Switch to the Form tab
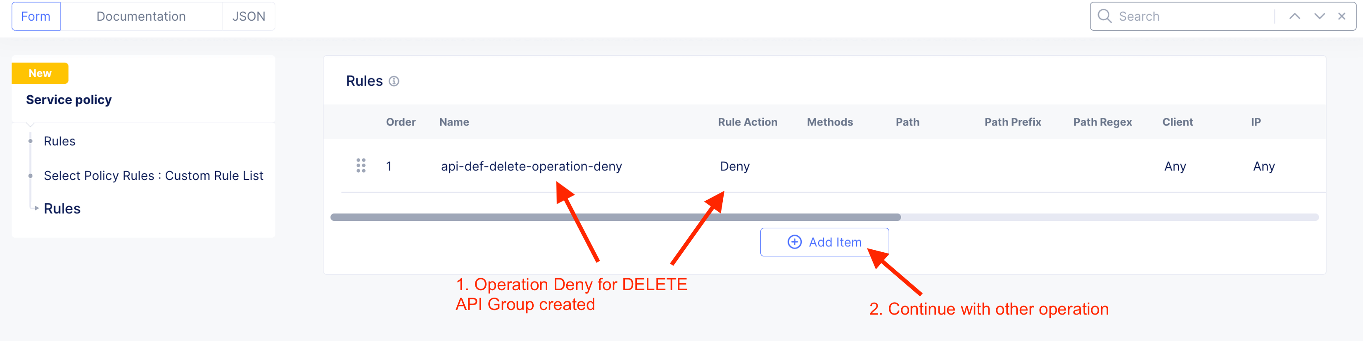Image resolution: width=1363 pixels, height=341 pixels. [36, 17]
